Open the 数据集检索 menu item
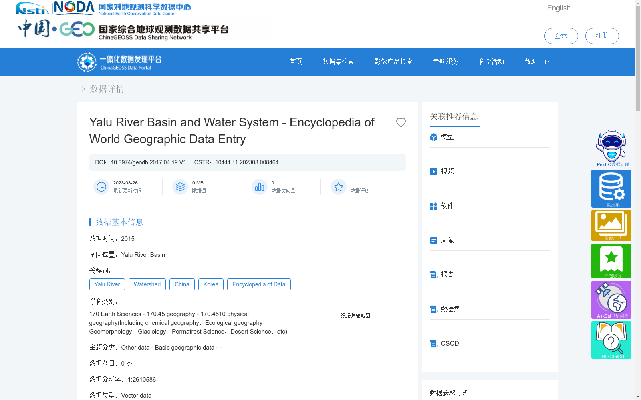 tap(338, 62)
